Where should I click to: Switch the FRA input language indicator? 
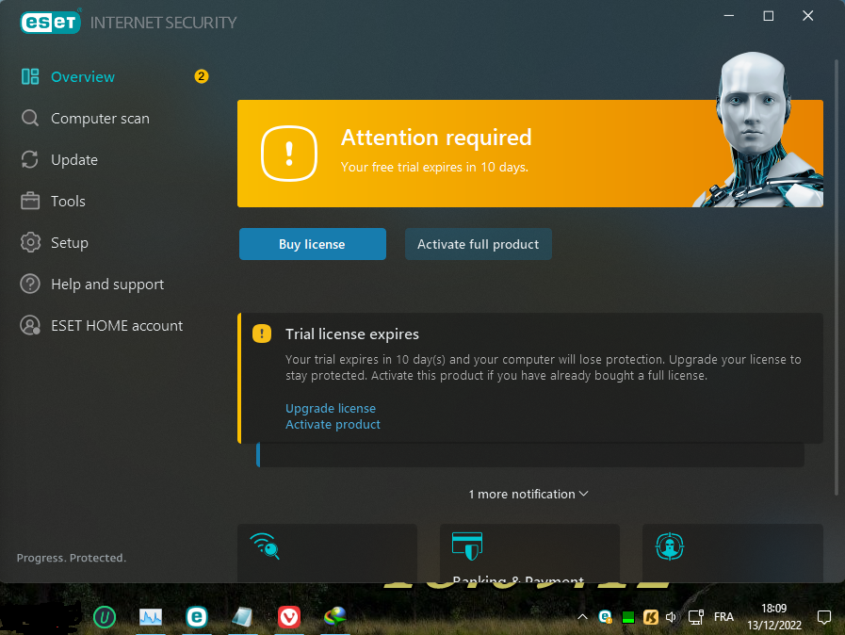723,617
